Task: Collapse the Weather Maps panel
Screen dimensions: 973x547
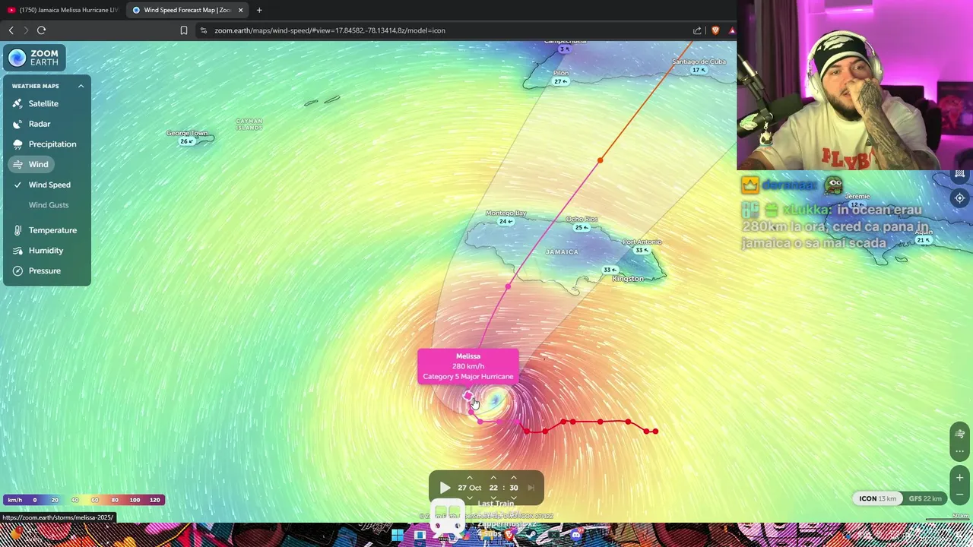Action: click(x=81, y=86)
